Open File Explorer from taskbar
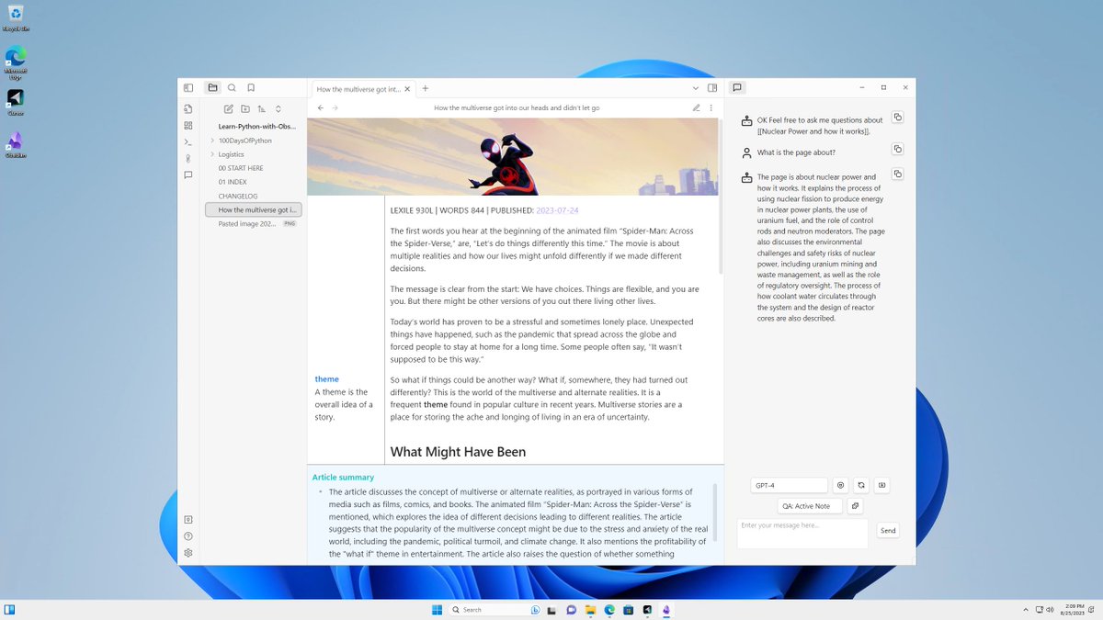The width and height of the screenshot is (1103, 620). (x=589, y=610)
